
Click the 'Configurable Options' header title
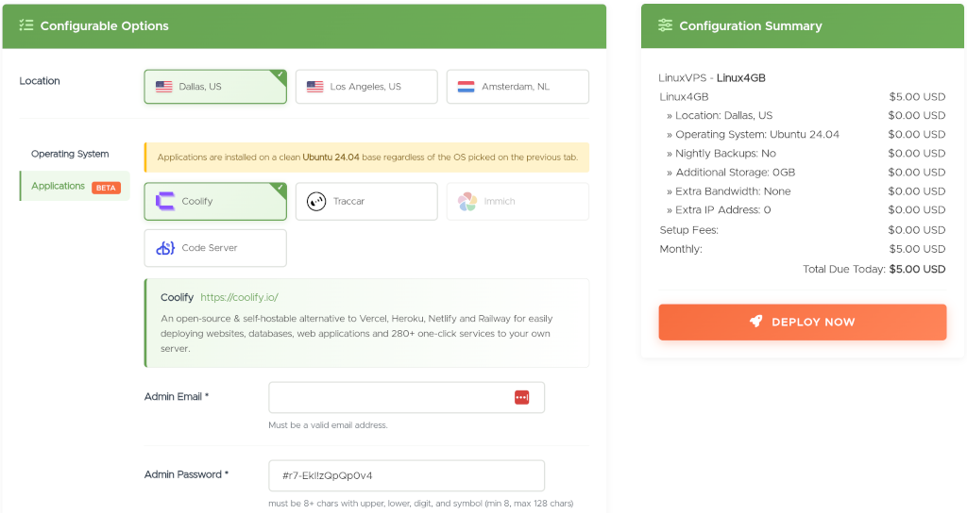point(104,25)
